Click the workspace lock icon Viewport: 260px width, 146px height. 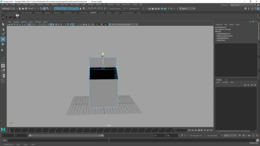tap(258, 5)
